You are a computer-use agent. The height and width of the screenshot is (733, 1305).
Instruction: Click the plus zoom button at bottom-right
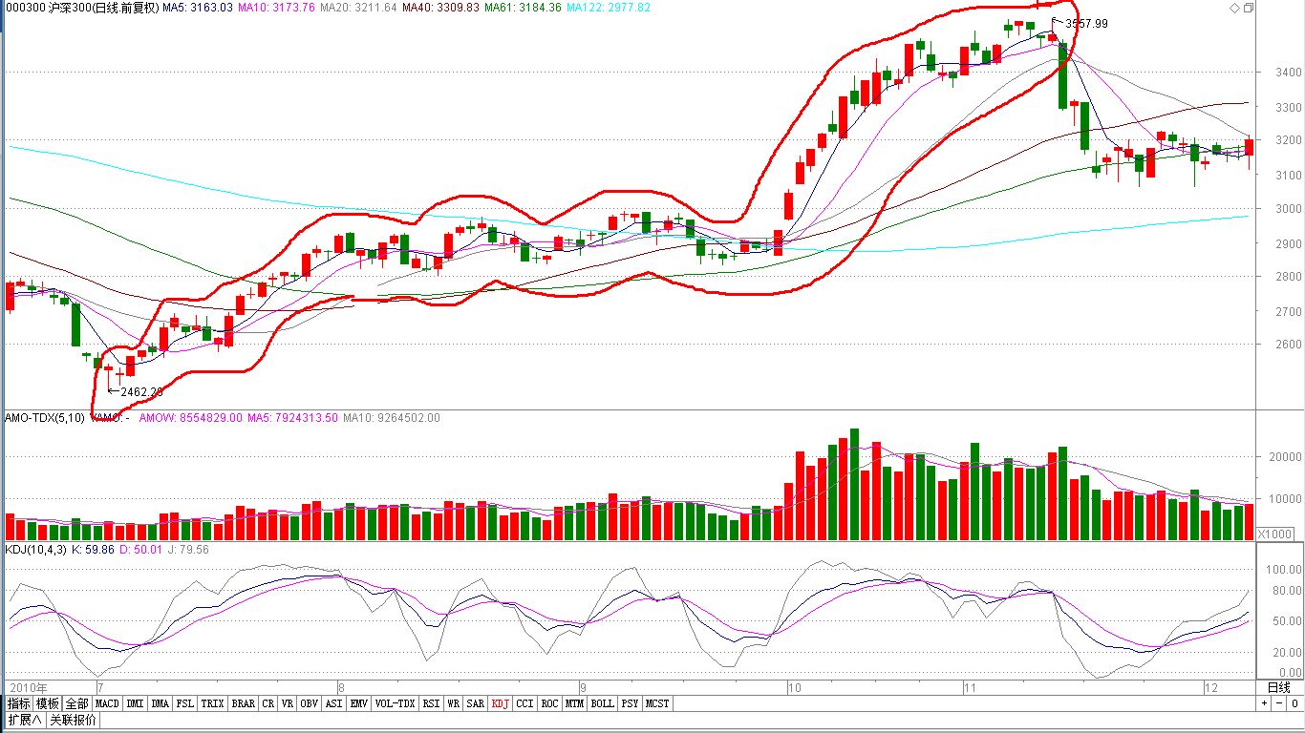coord(1264,703)
